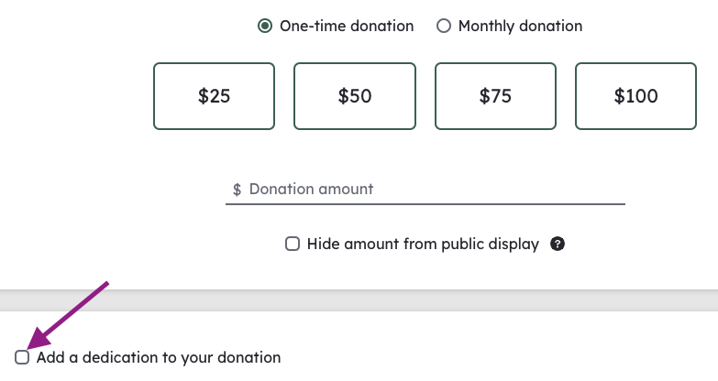Viewport: 718px width, 381px height.
Task: Click the "Monthly donation" label text
Action: pyautogui.click(x=520, y=26)
